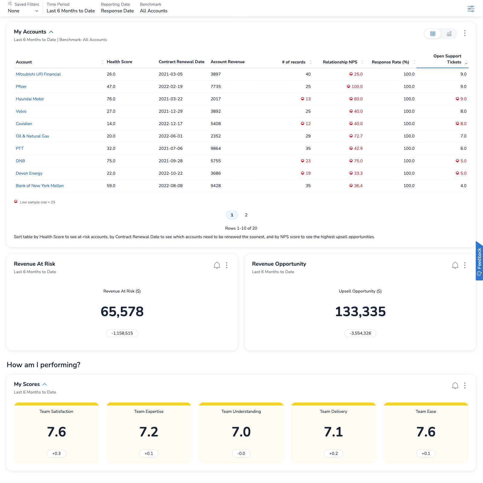Switch My Accounts to table view

click(433, 34)
